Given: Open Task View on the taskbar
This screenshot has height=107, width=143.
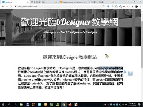Looking at the screenshot, I should pyautogui.click(x=15, y=105).
